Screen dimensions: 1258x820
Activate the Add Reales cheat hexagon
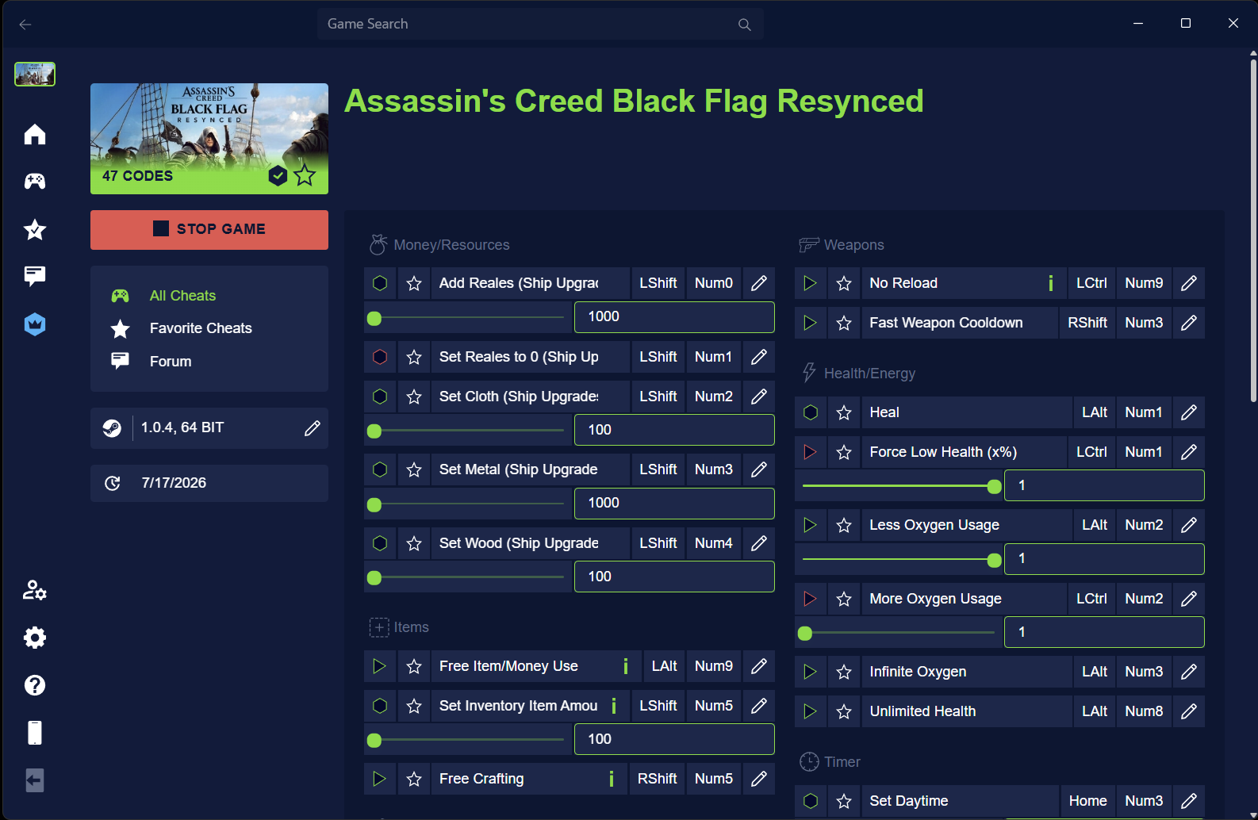point(380,283)
